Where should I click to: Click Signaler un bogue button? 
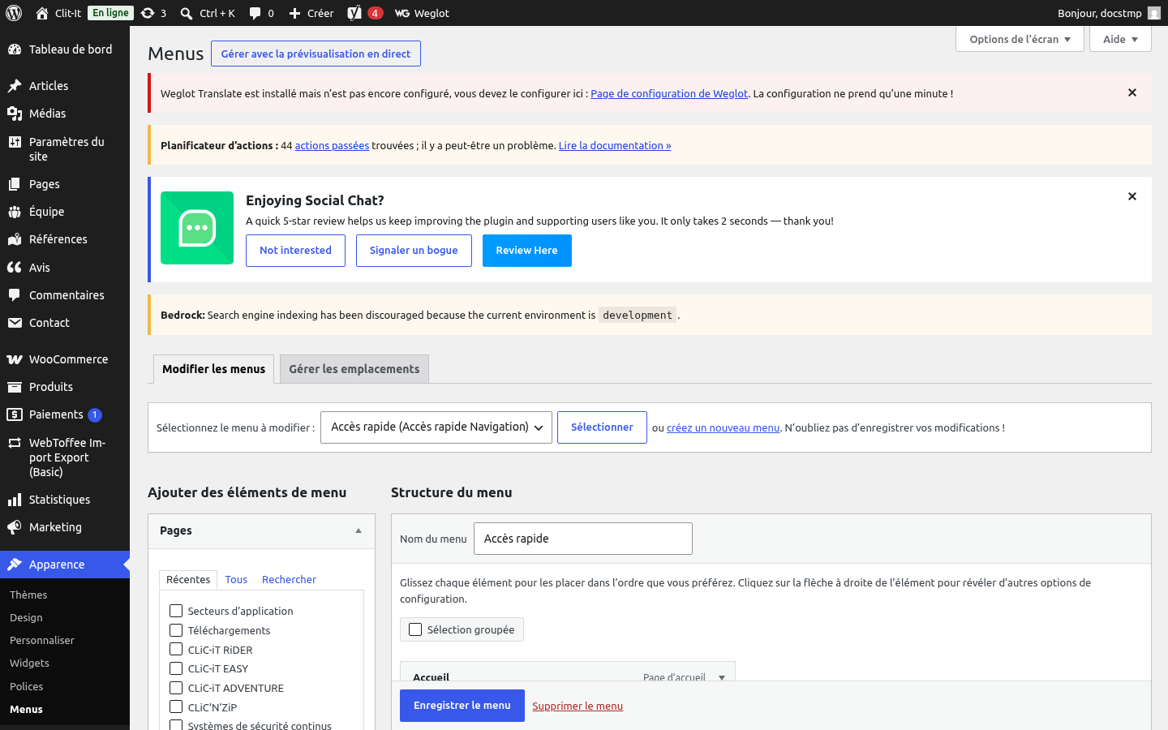coord(414,251)
